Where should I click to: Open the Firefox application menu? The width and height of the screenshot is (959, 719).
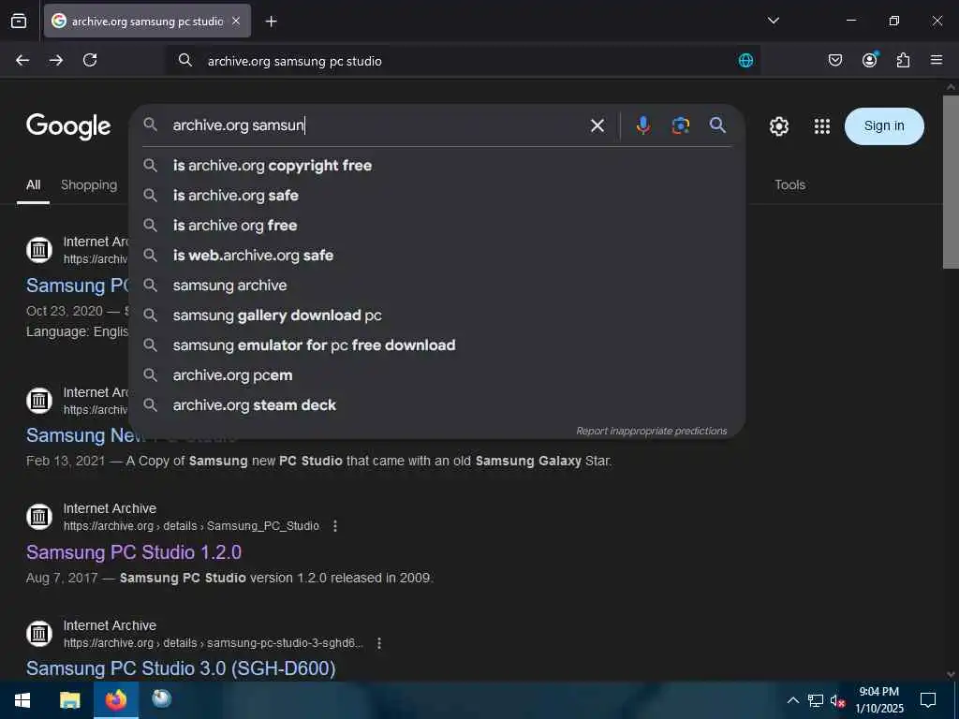tap(937, 60)
